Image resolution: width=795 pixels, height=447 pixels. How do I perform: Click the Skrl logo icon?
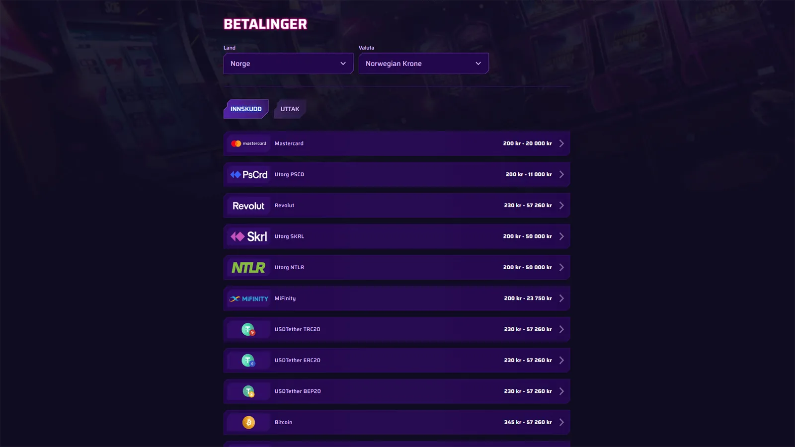coord(248,237)
